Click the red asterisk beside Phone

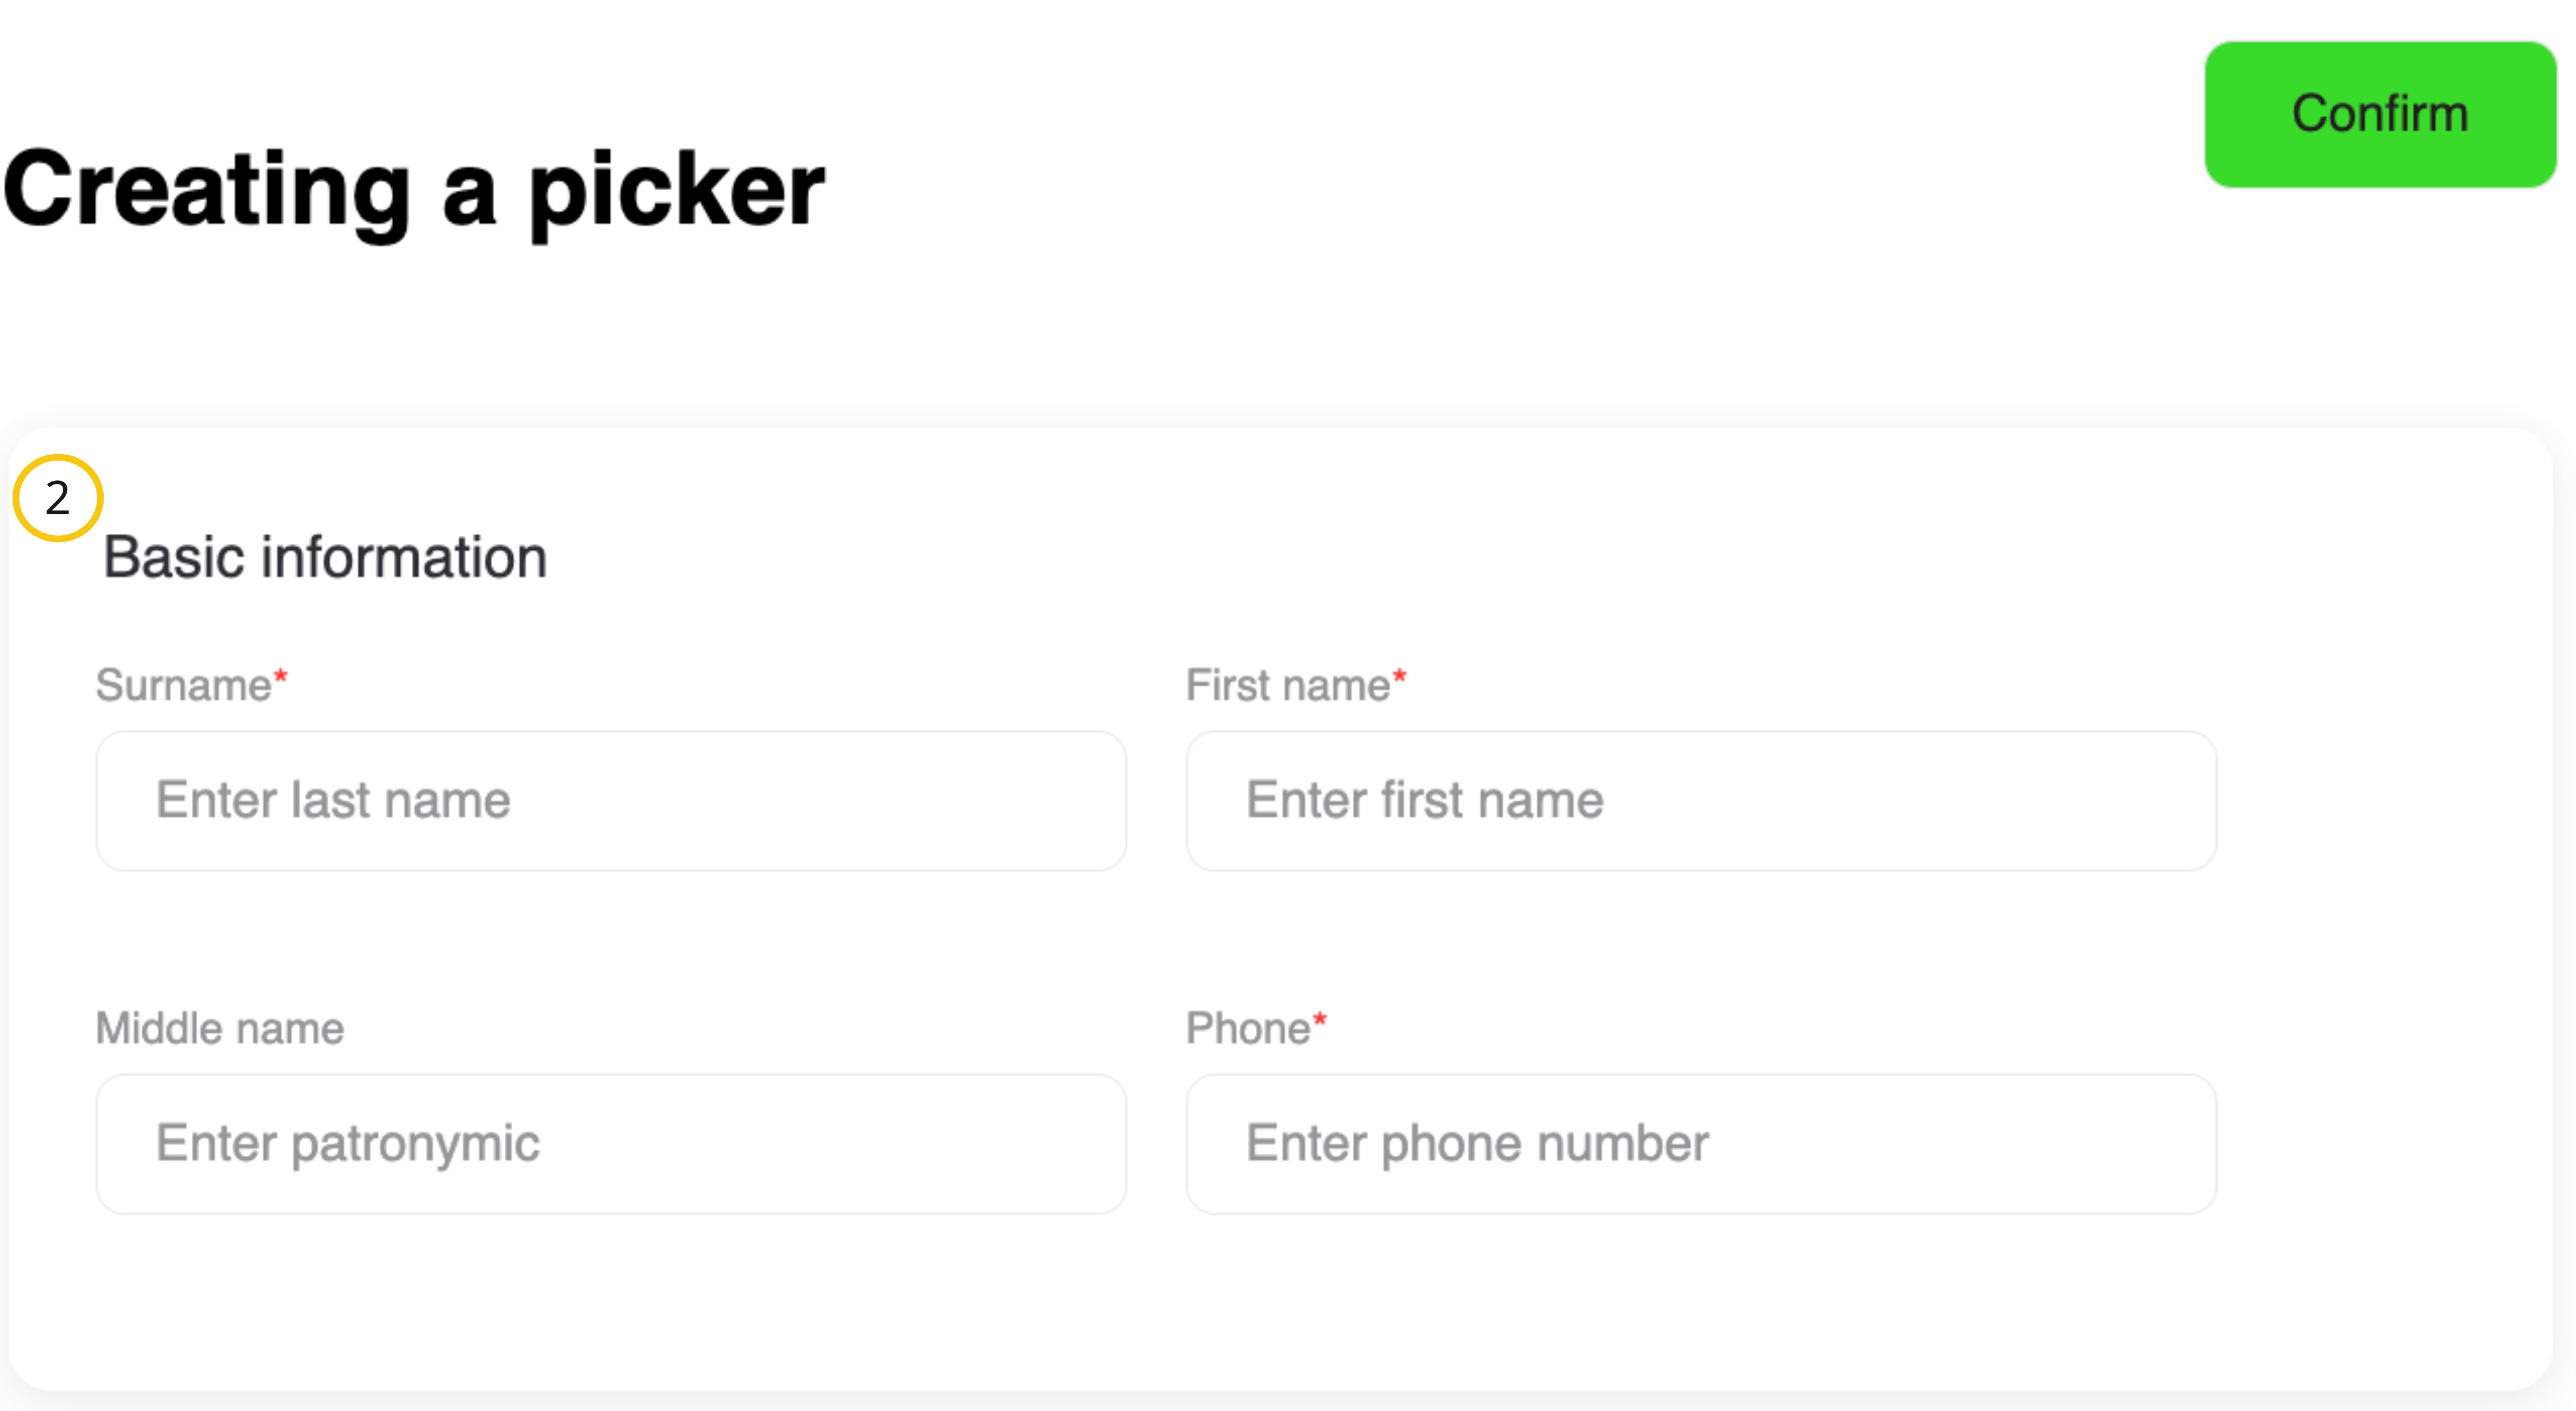[1319, 1021]
